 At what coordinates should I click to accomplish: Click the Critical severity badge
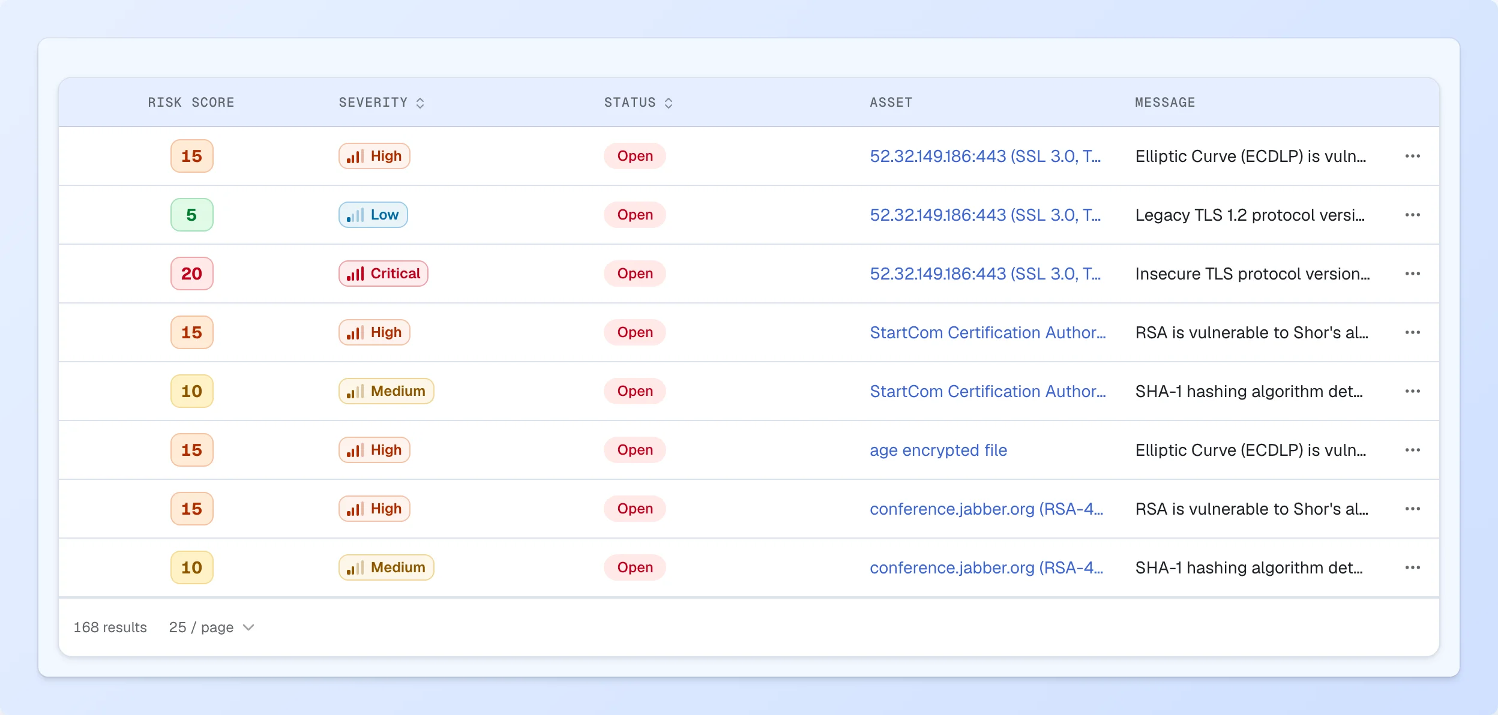click(x=383, y=274)
